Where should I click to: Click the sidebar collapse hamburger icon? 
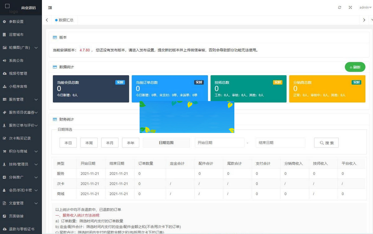tap(50, 7)
